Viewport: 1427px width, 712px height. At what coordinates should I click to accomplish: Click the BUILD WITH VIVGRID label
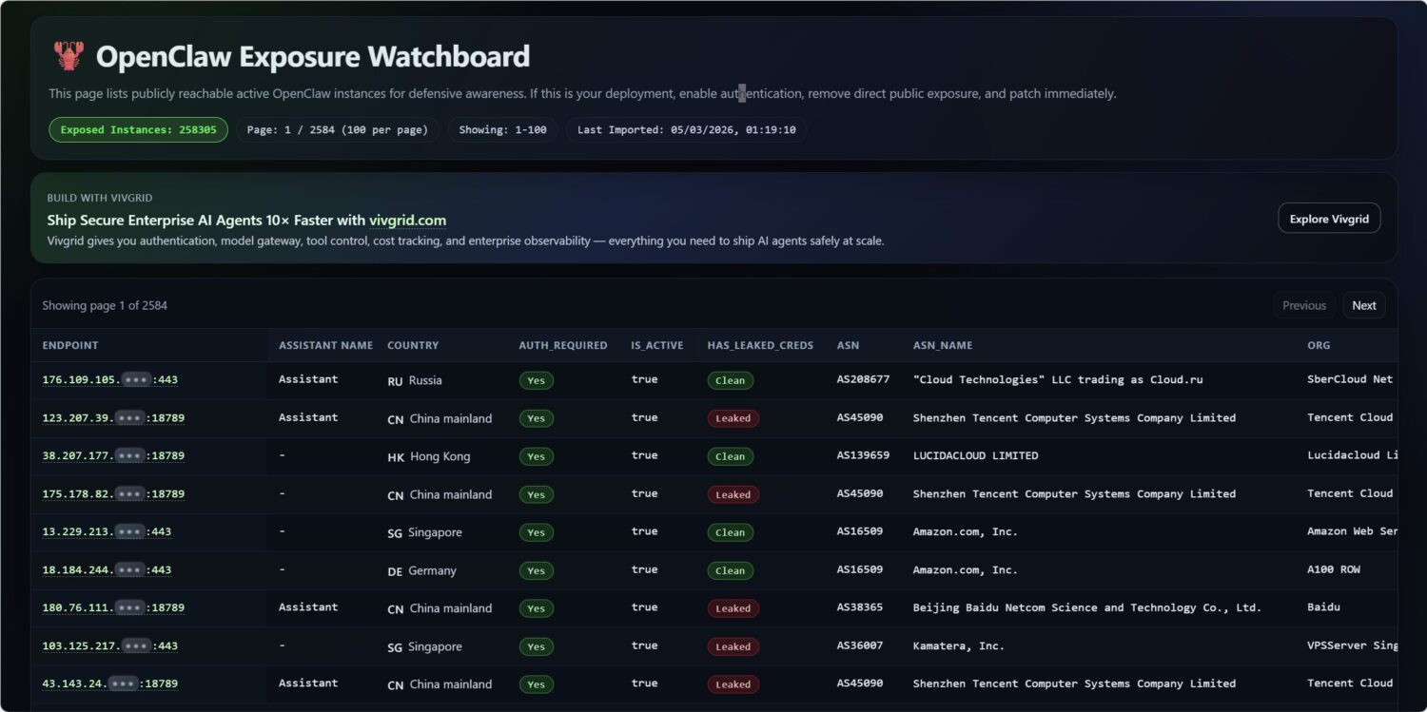[100, 198]
